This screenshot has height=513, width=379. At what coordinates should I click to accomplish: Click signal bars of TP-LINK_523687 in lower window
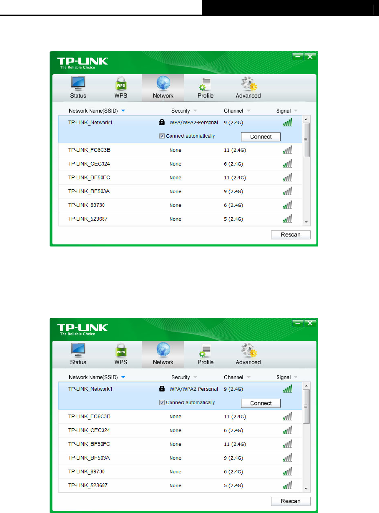tap(287, 485)
